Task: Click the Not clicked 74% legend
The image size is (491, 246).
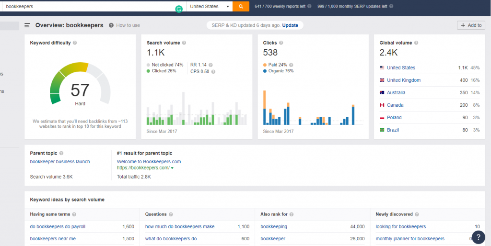Action: point(165,65)
